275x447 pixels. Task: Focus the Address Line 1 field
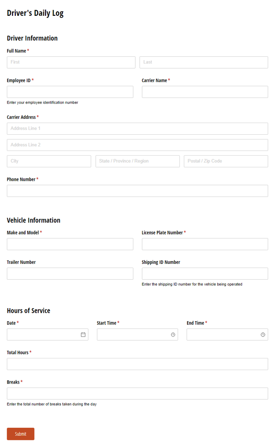tap(137, 129)
